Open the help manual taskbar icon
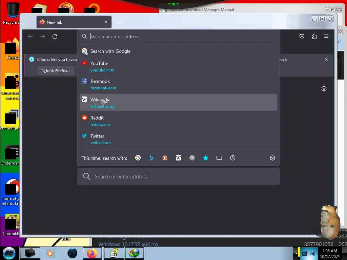The width and height of the screenshot is (347, 260). click(114, 253)
